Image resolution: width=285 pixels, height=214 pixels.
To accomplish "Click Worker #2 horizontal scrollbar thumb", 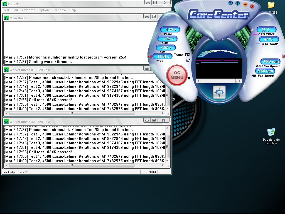I will pyautogui.click(x=72, y=166).
